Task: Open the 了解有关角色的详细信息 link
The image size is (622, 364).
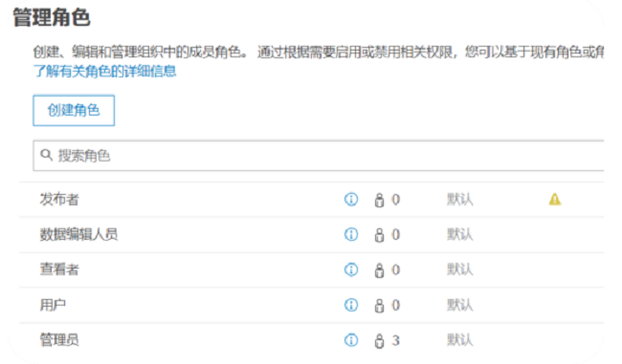Action: point(105,72)
